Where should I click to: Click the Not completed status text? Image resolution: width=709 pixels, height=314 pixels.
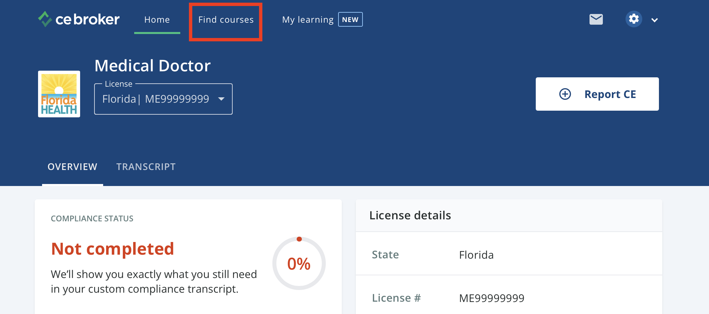112,249
